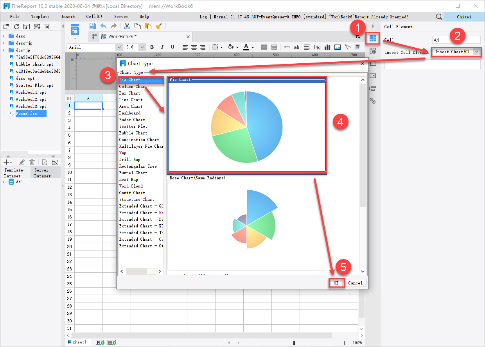Select the Insert Text 'ab' tool
This screenshot has width=485, height=347.
296,47
